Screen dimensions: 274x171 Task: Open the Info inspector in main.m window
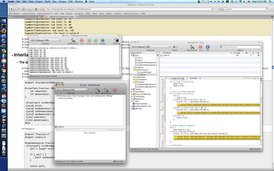tap(208, 47)
